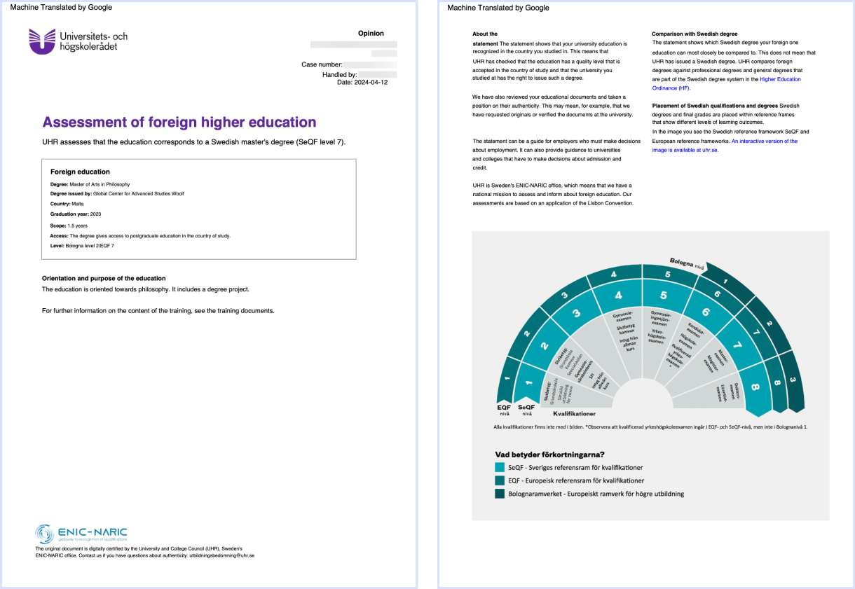This screenshot has width=855, height=589.
Task: Select the Kandidatexamen segment
Action: click(693, 329)
